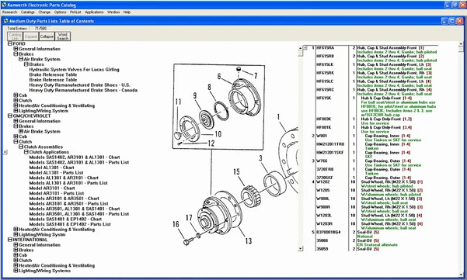Click the window vertical scrollbar up arrow
The width and height of the screenshot is (467, 280).
tap(461, 44)
